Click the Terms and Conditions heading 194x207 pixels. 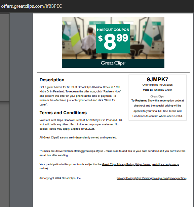coord(63,113)
